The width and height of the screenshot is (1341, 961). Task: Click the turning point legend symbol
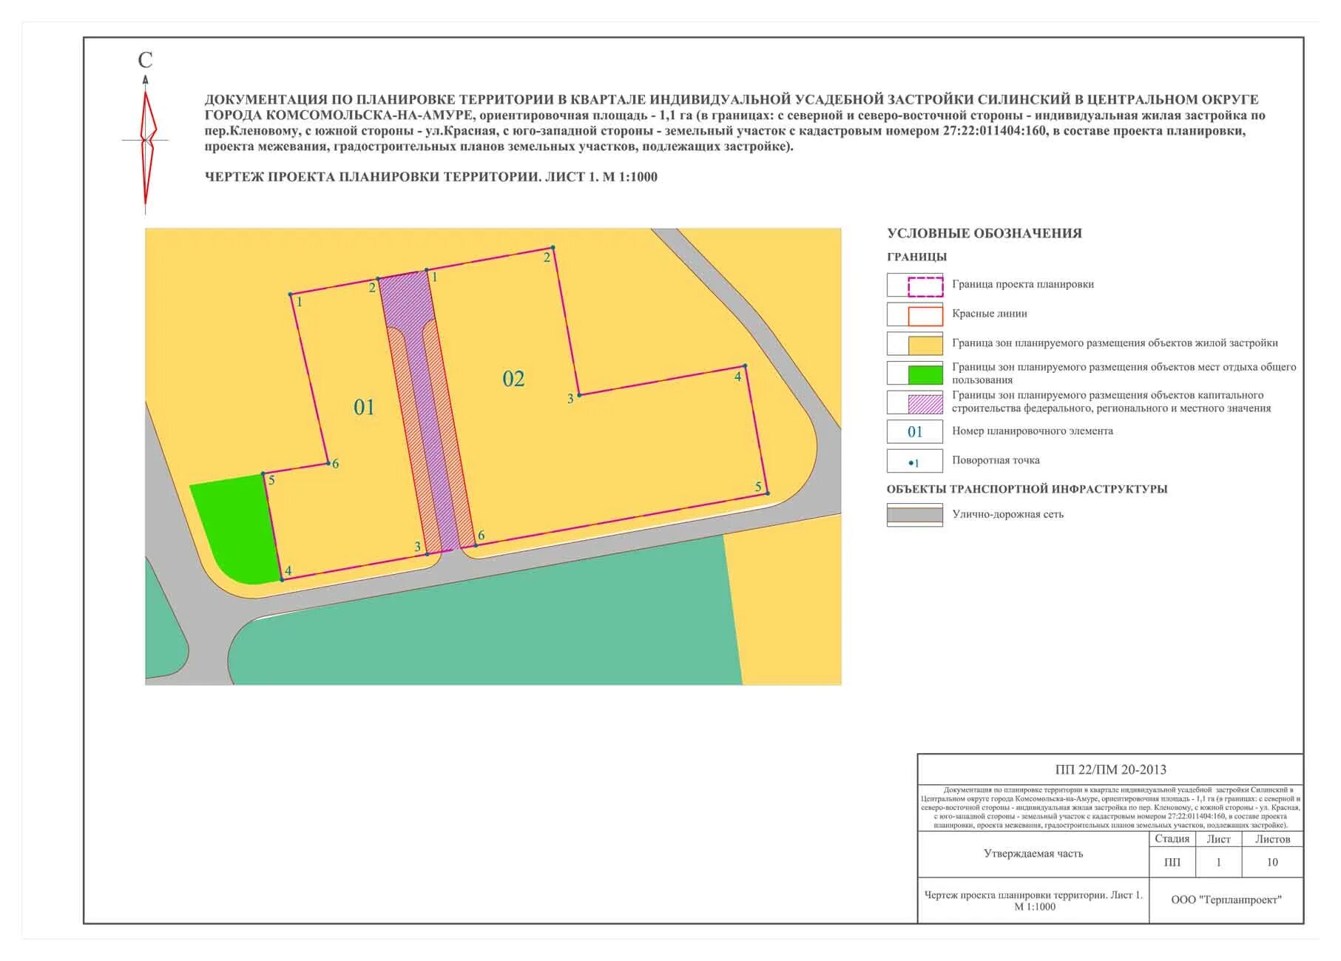(x=915, y=462)
